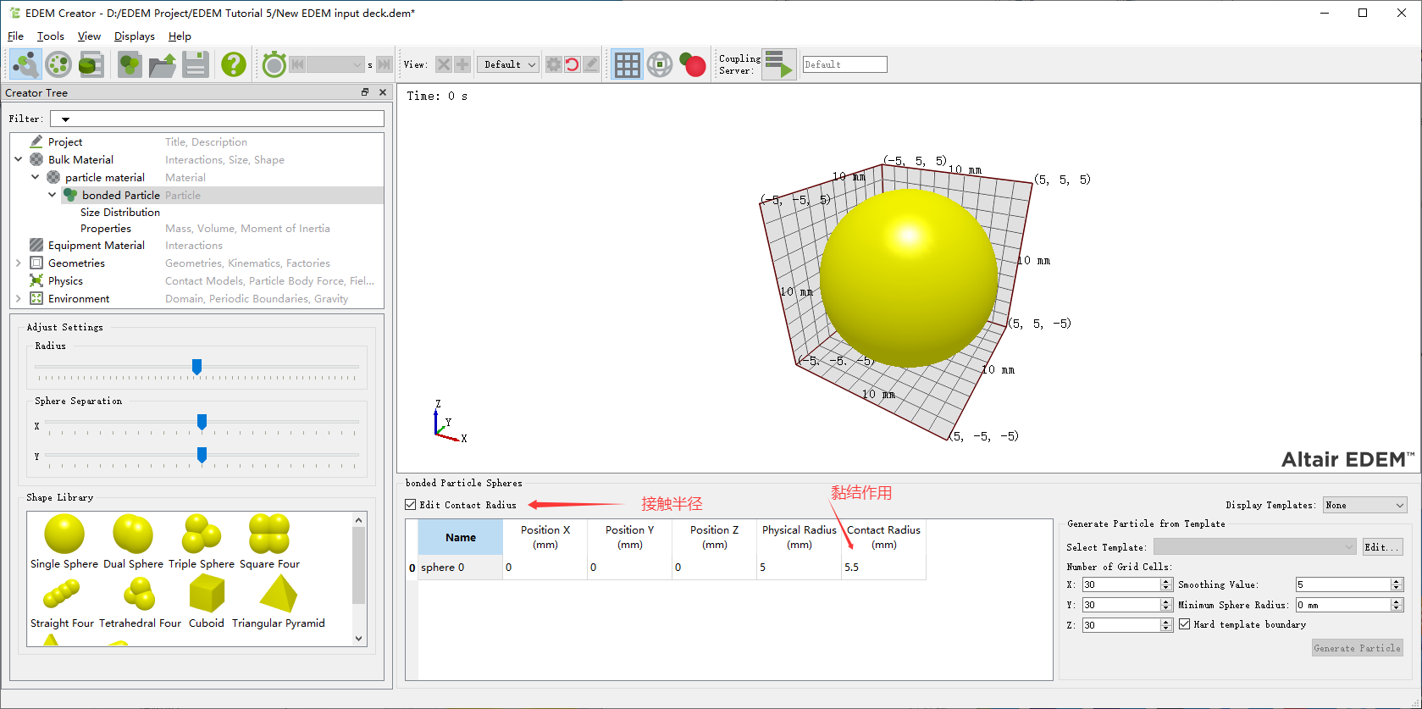Click the Sphere Separation X slider handle
This screenshot has height=709, width=1422.
[x=202, y=422]
